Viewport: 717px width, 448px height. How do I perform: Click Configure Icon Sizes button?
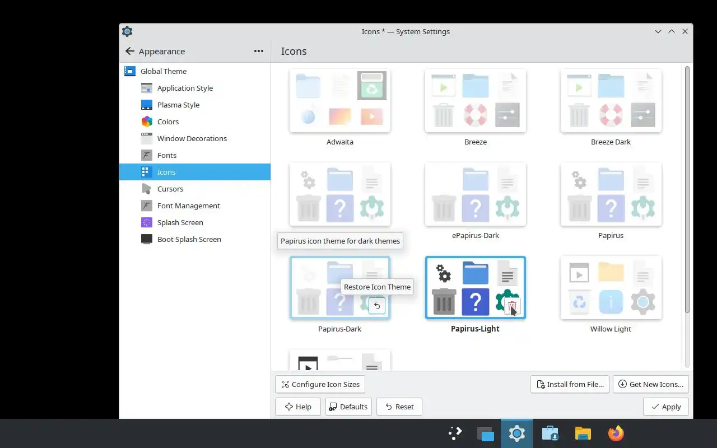(320, 384)
